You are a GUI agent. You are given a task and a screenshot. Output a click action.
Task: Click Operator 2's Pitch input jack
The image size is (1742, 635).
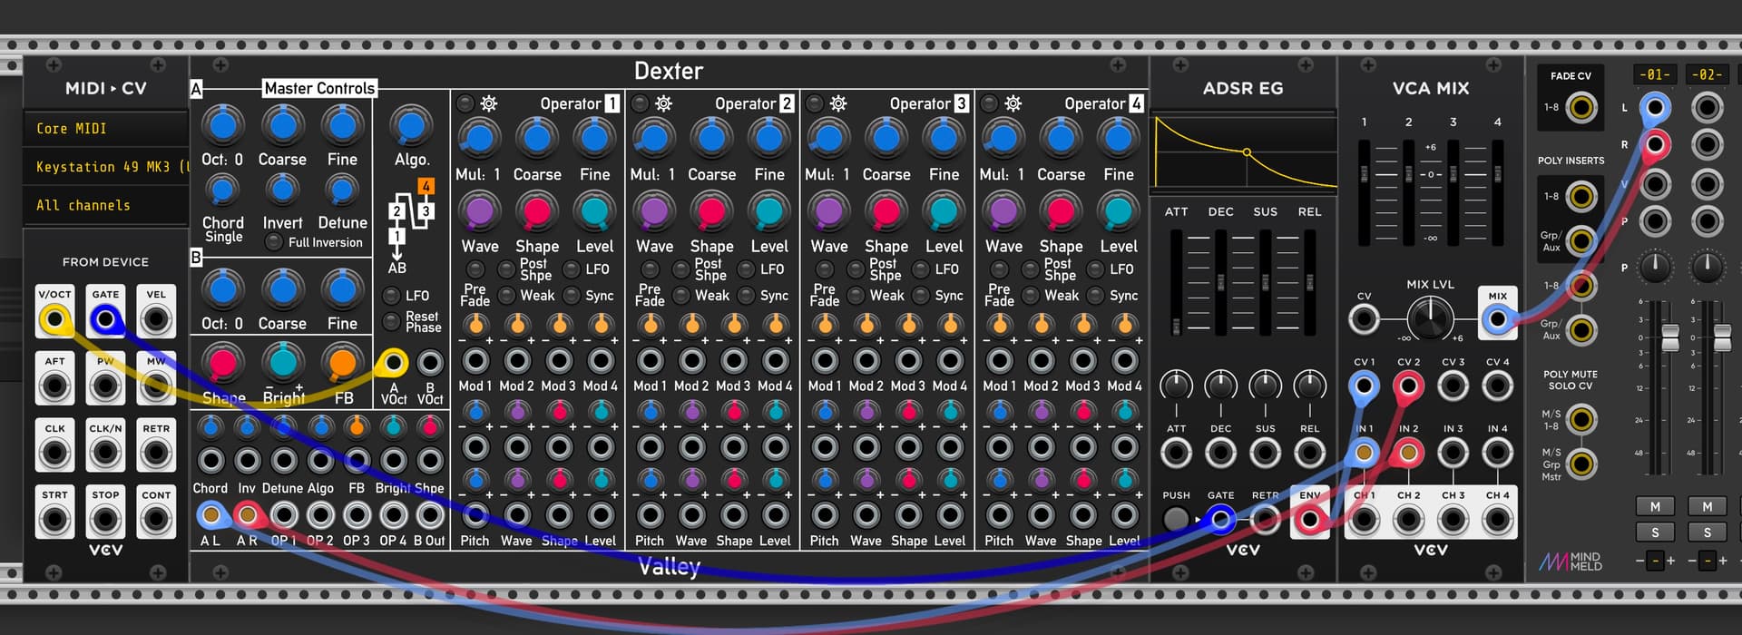point(650,515)
